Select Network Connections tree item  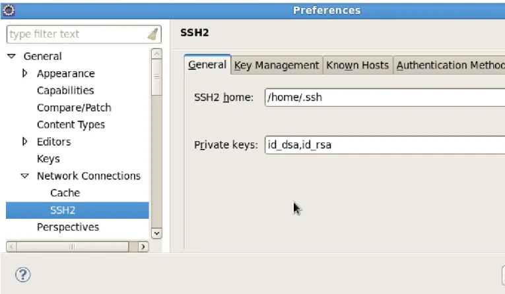pyautogui.click(x=88, y=176)
